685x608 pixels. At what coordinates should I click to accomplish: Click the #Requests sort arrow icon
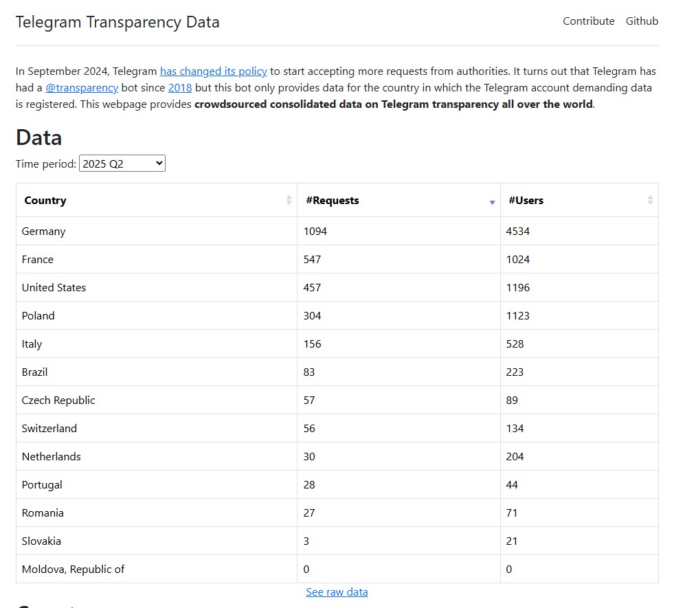[x=492, y=201]
